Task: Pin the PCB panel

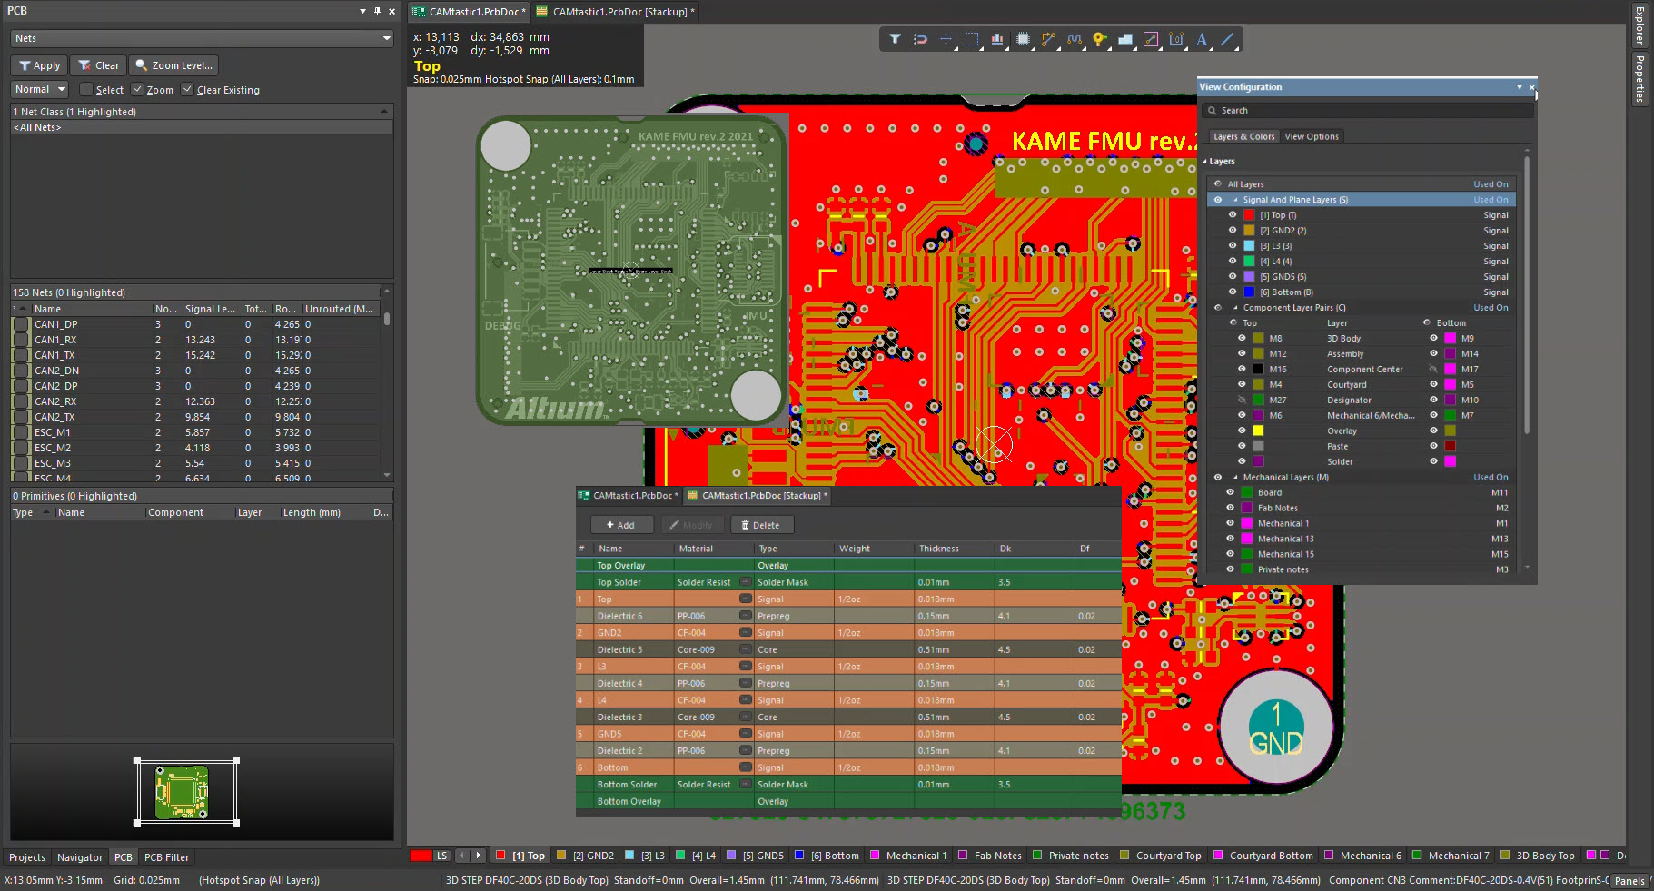Action: (377, 11)
